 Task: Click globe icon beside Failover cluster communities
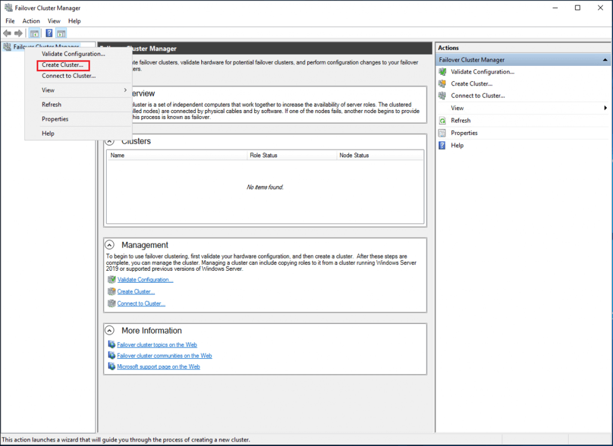[111, 355]
